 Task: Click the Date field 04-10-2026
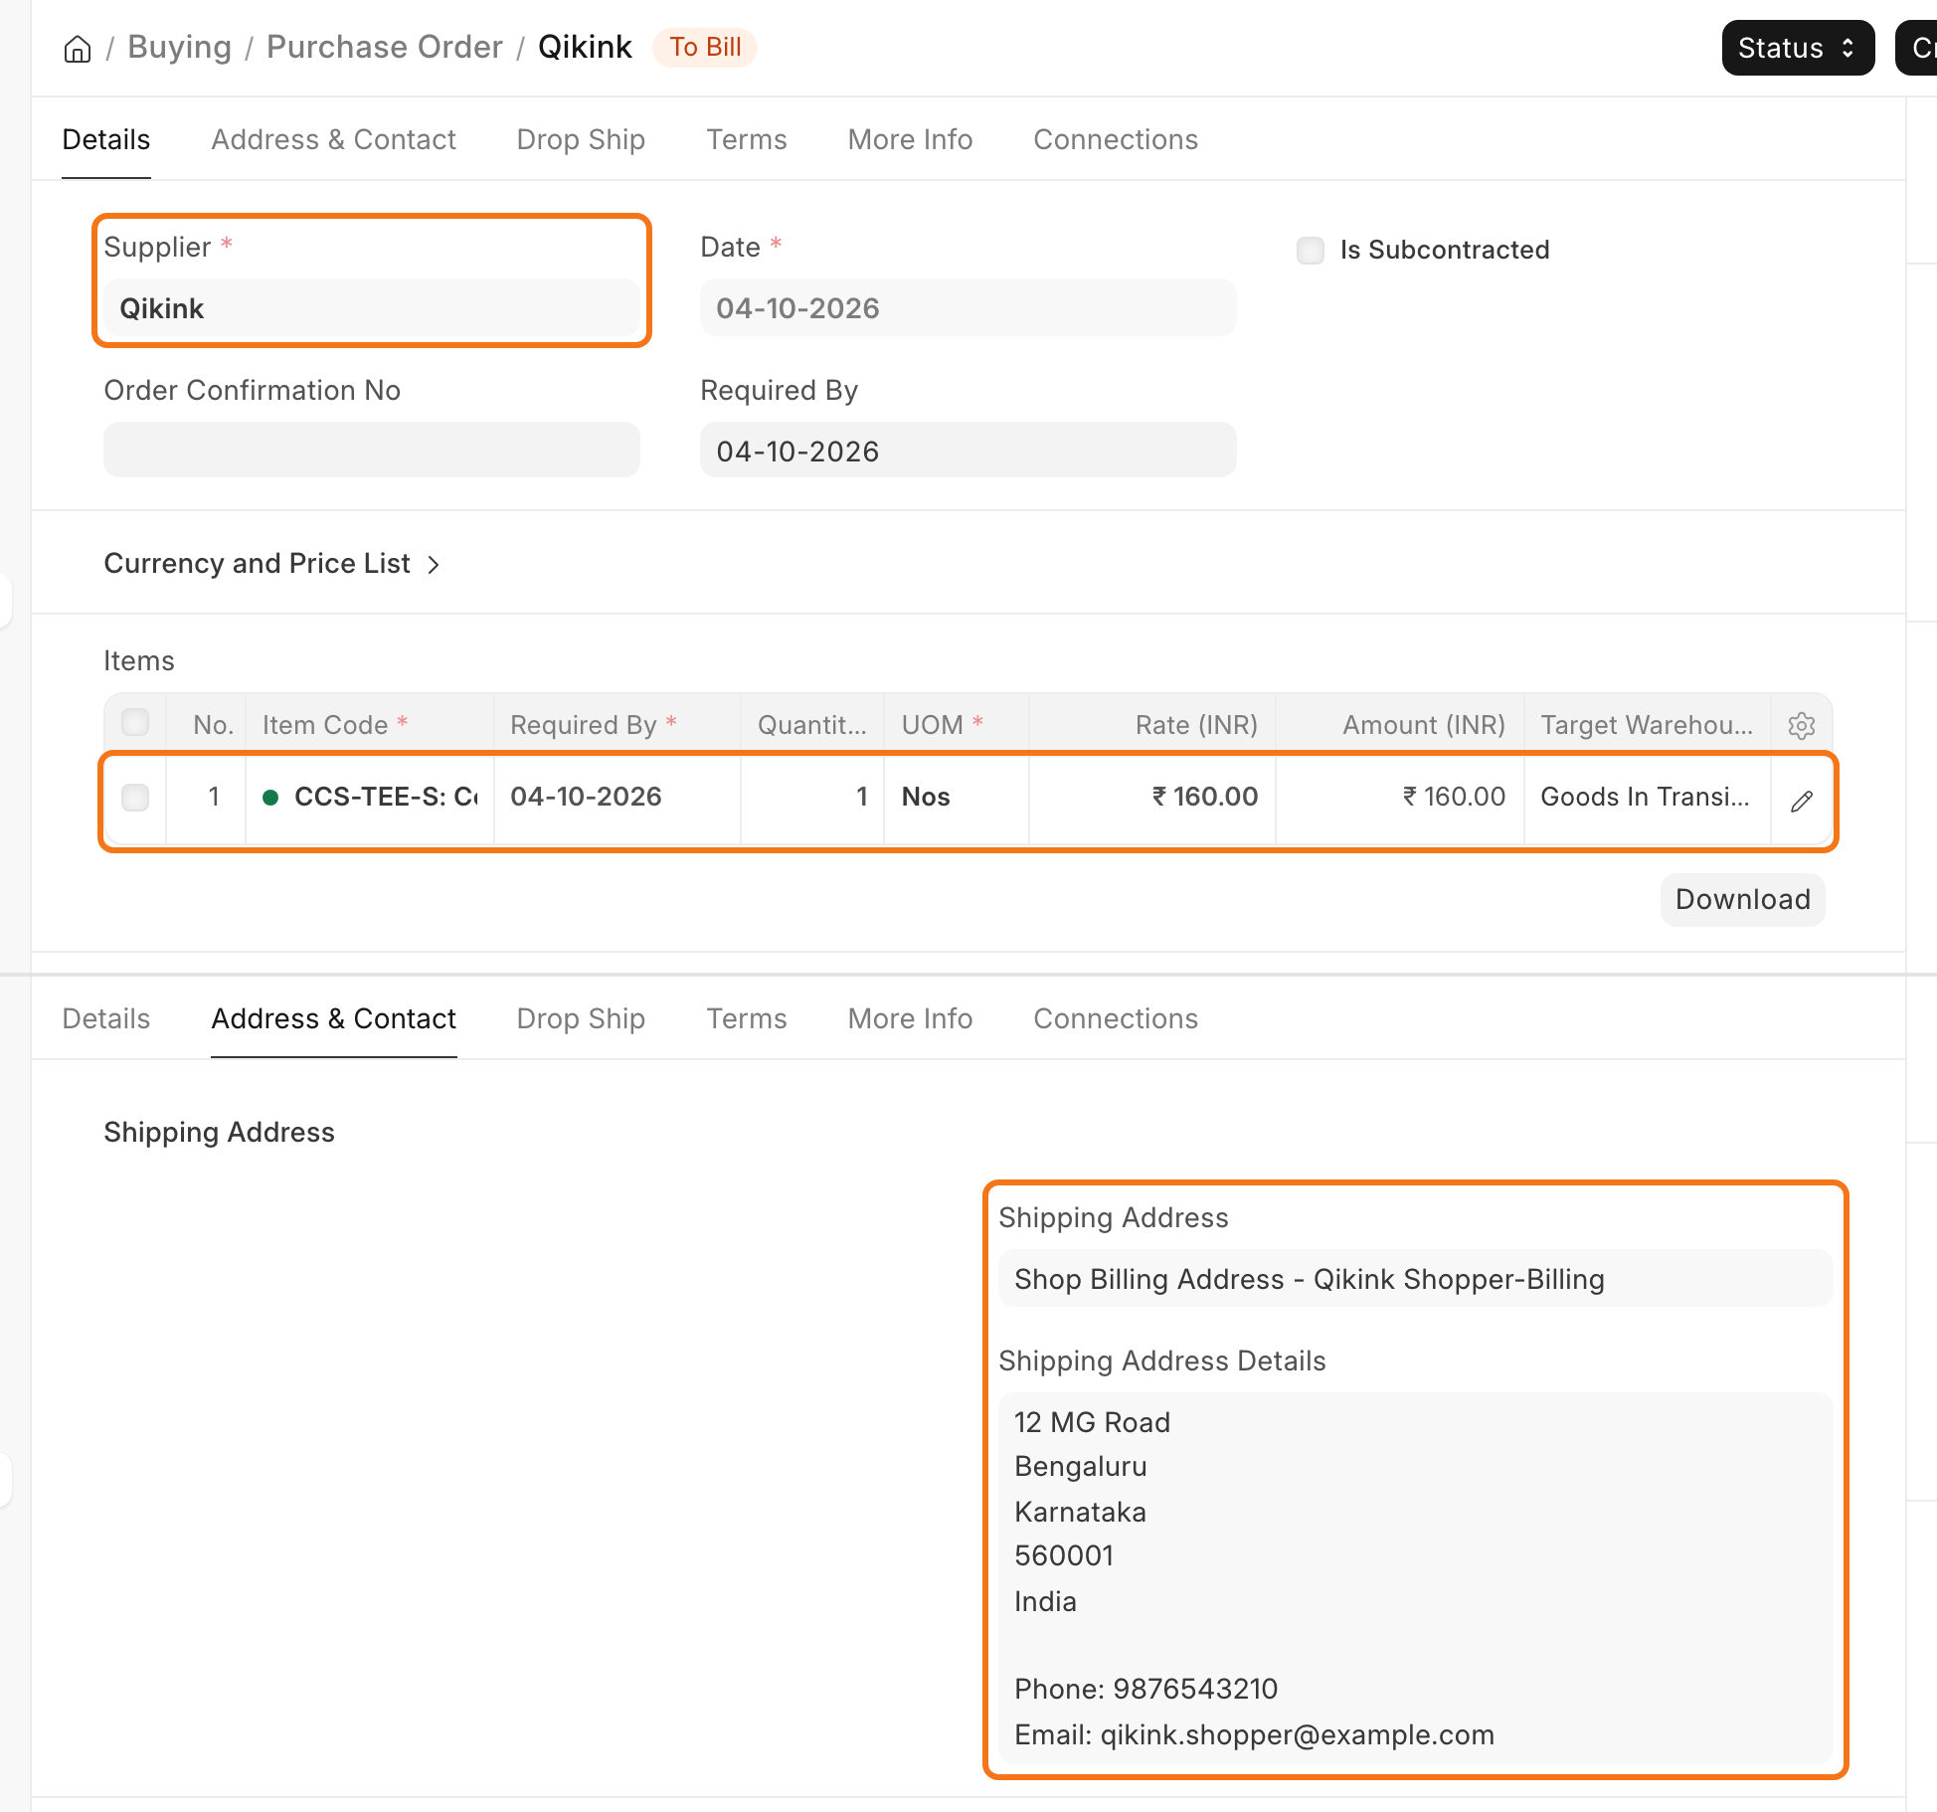click(x=968, y=308)
